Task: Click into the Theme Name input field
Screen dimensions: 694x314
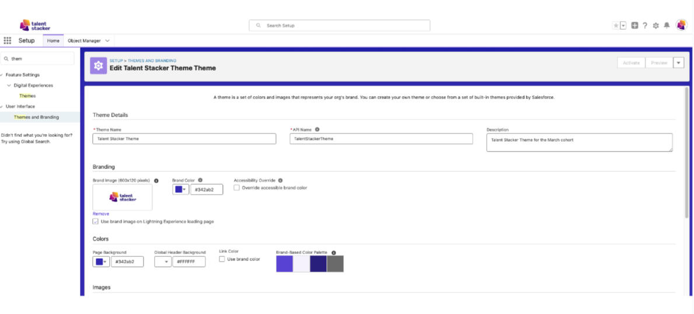Action: (x=184, y=139)
